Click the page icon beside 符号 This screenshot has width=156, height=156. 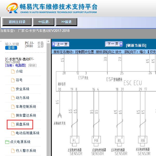coord(13,80)
